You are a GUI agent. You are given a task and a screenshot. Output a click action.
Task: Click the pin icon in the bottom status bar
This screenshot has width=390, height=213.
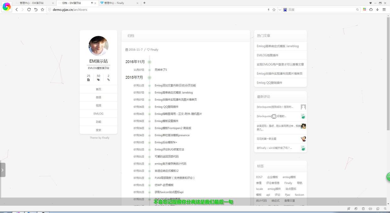pyautogui.click(x=348, y=209)
